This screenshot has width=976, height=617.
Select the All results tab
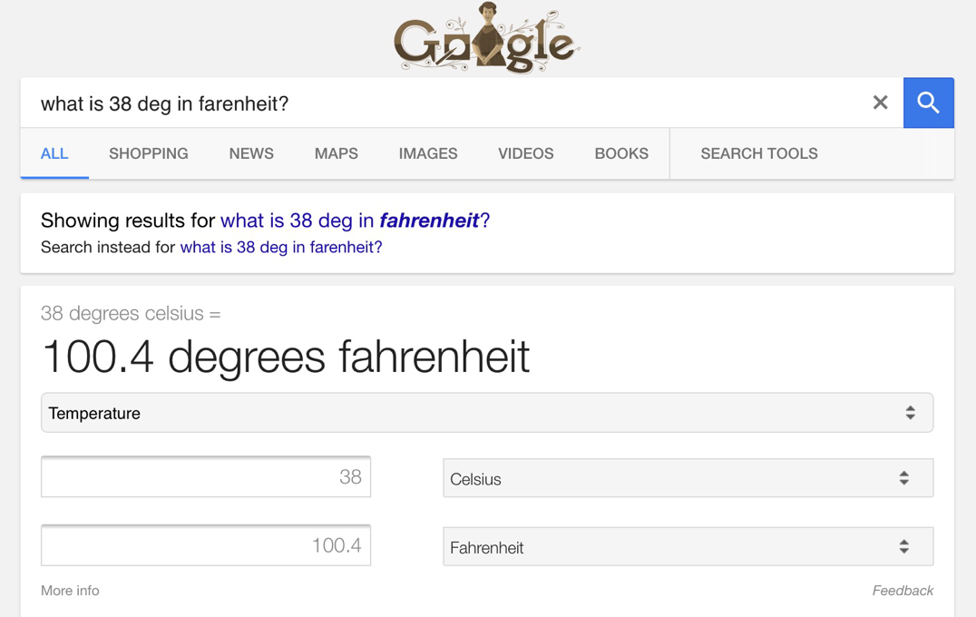point(54,153)
